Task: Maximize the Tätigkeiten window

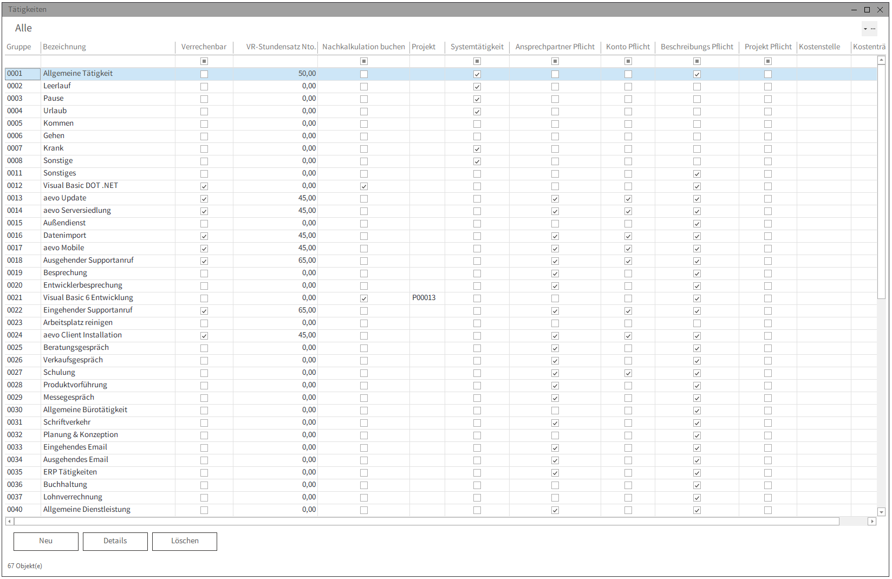Action: point(867,10)
